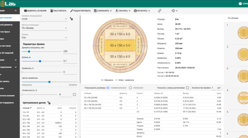The height and width of the screenshot is (138, 248).
Task: Adjust the Эллипсность slider handle
Action: pyautogui.click(x=22, y=95)
